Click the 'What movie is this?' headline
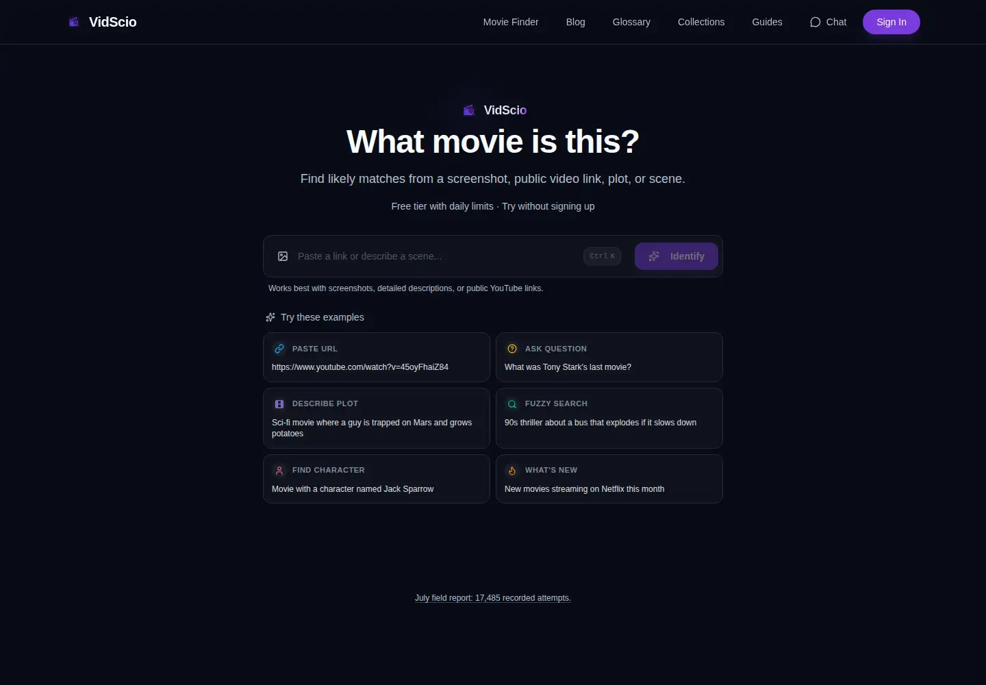The height and width of the screenshot is (685, 986). click(x=493, y=142)
